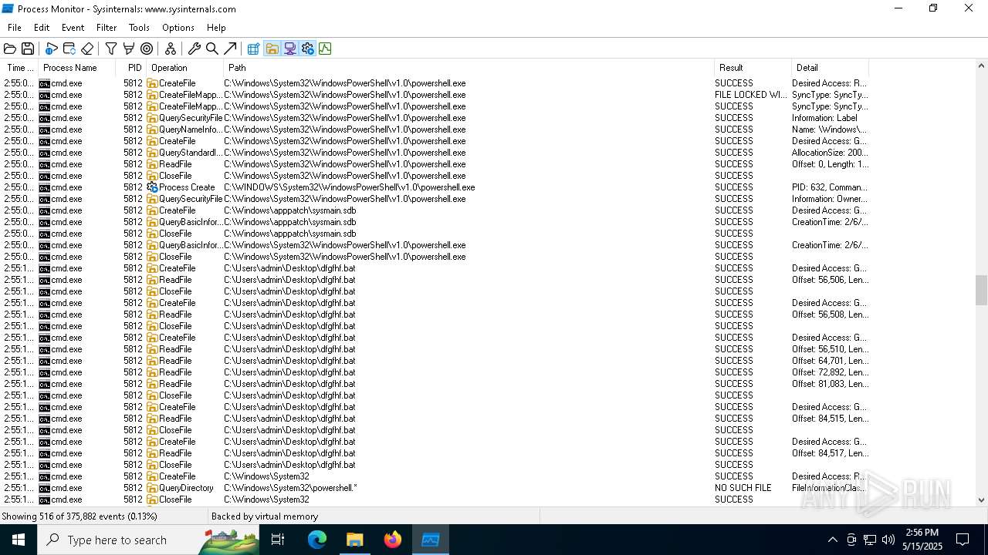Click the scrollbar down arrow
Viewport: 988px width, 555px height.
(981, 499)
